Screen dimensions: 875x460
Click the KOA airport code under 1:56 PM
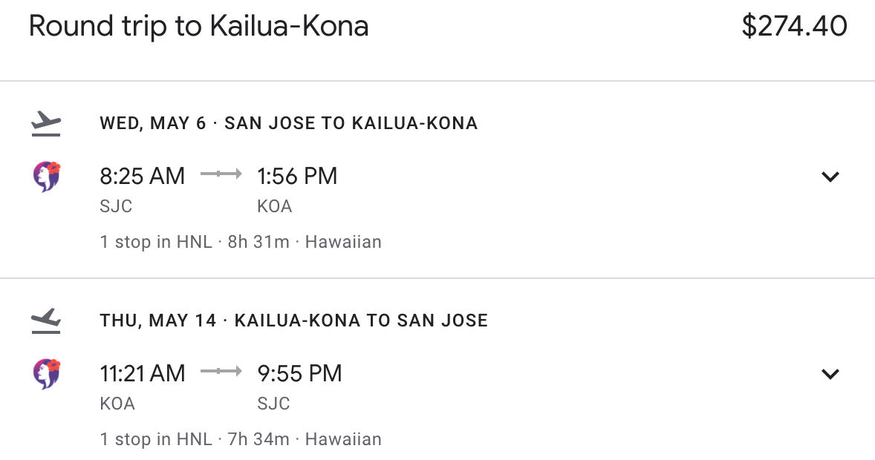coord(275,207)
